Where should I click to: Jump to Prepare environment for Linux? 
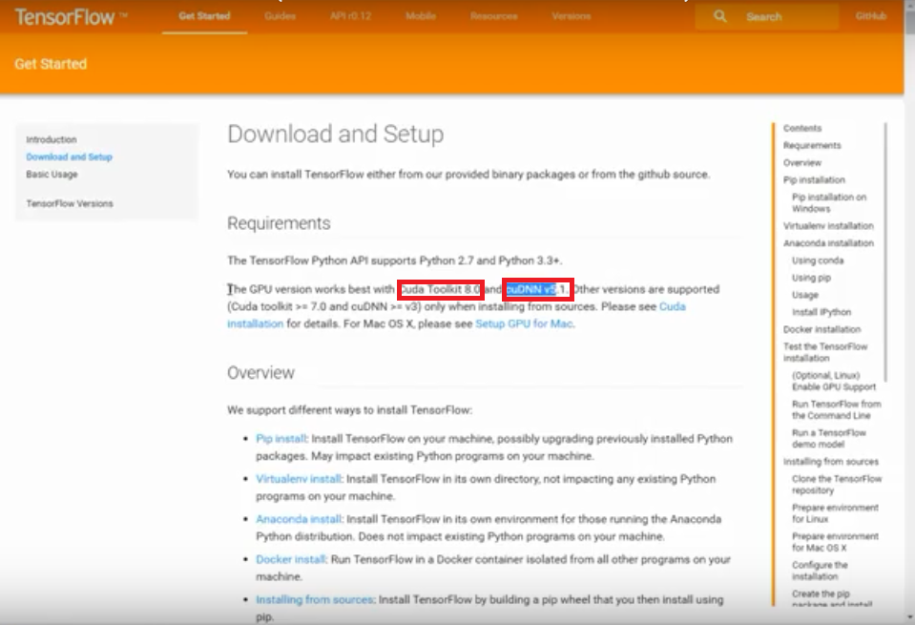(x=835, y=513)
